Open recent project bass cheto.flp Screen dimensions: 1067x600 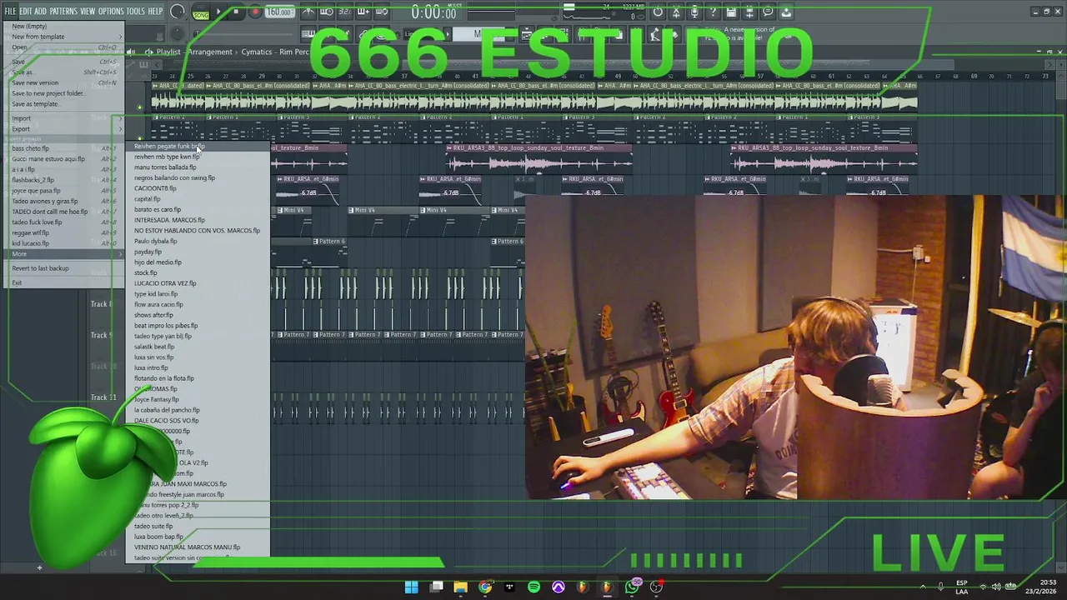(63, 148)
